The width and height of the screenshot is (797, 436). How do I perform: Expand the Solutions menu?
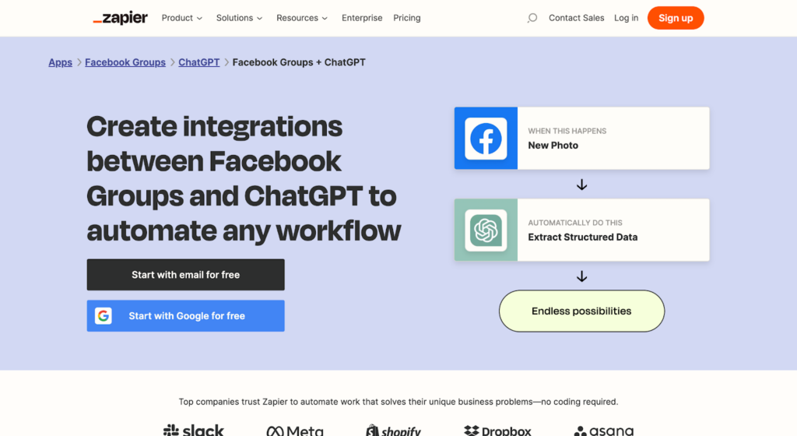239,18
